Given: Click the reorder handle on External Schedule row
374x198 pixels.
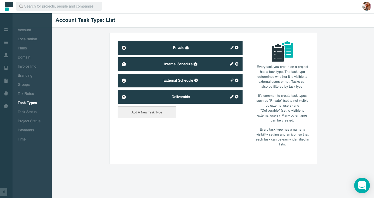Looking at the screenshot, I should point(124,81).
